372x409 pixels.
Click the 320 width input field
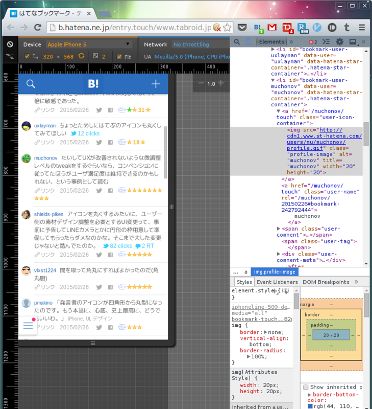48,57
